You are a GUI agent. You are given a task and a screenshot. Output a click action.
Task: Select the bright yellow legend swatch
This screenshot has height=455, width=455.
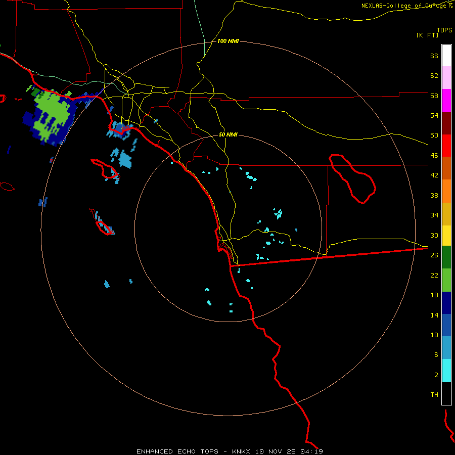tap(446, 236)
